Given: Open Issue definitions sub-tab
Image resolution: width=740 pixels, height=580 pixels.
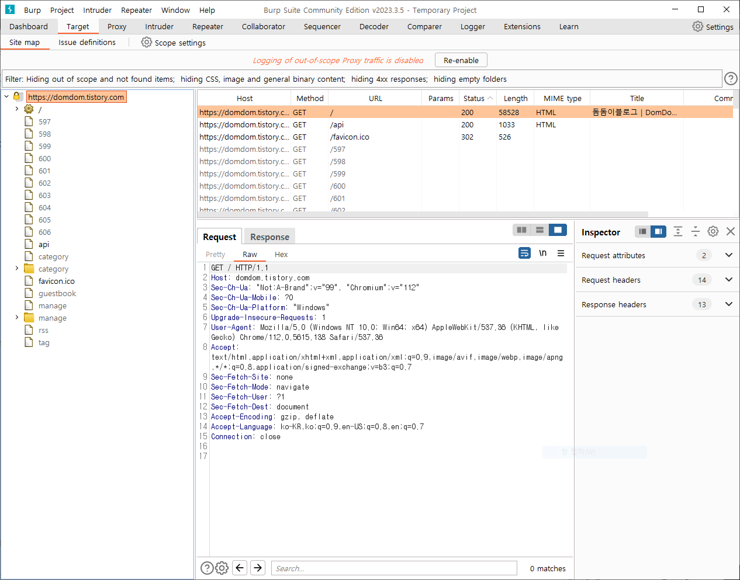Looking at the screenshot, I should [x=87, y=42].
